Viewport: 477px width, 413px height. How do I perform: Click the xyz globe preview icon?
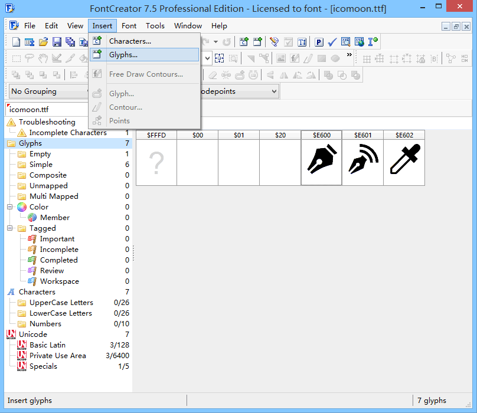(360, 42)
